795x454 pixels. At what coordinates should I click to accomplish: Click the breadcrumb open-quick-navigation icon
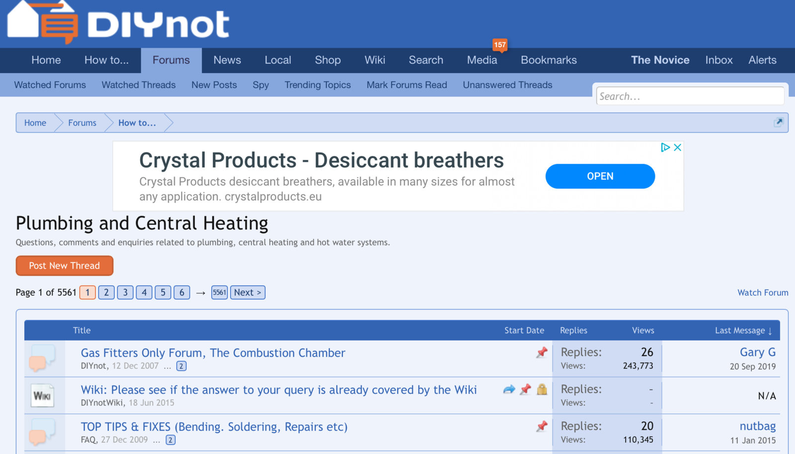click(779, 122)
